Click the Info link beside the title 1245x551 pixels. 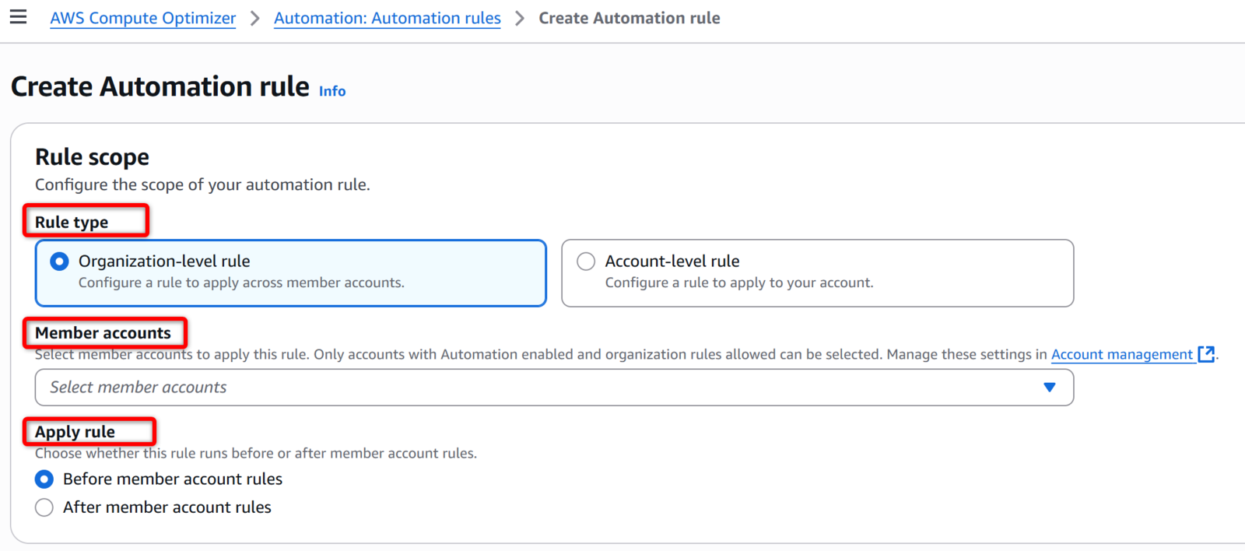tap(332, 91)
